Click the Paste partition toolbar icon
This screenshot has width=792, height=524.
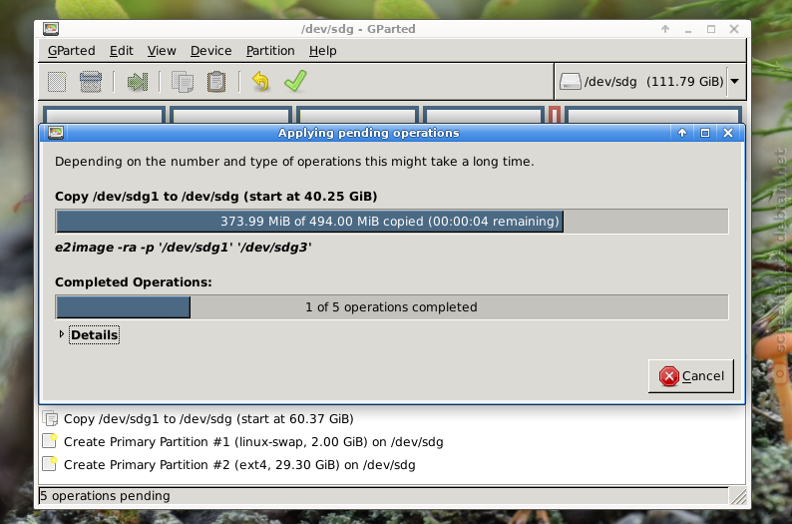216,82
